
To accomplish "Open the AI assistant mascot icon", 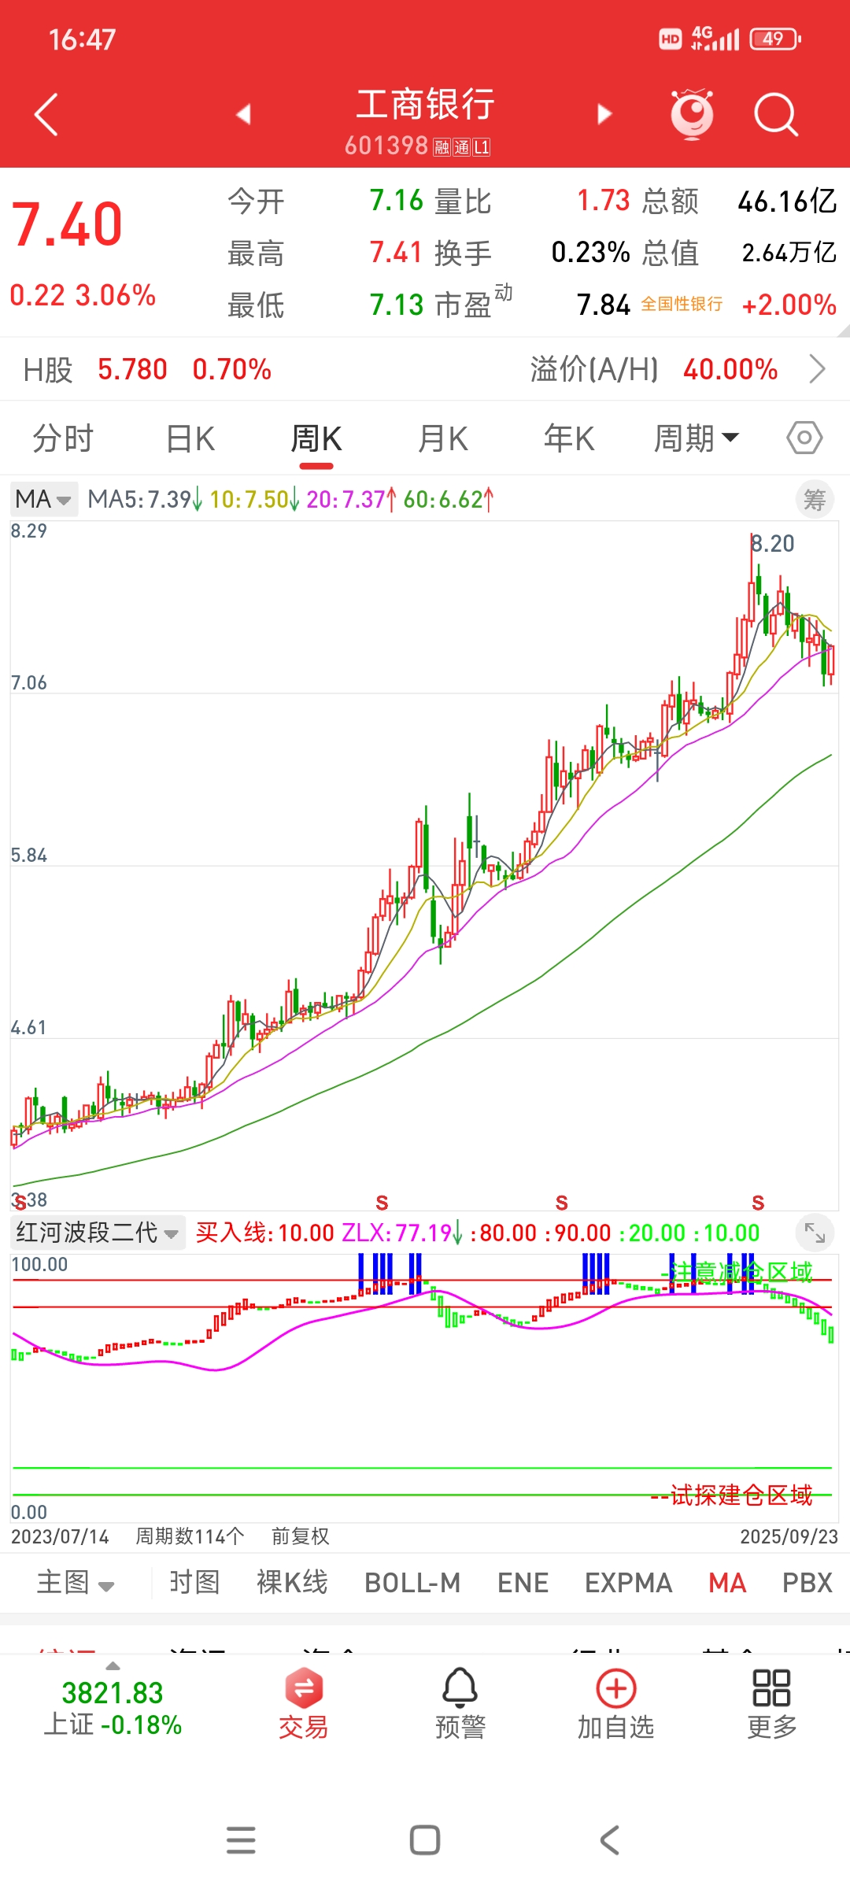I will (x=692, y=114).
